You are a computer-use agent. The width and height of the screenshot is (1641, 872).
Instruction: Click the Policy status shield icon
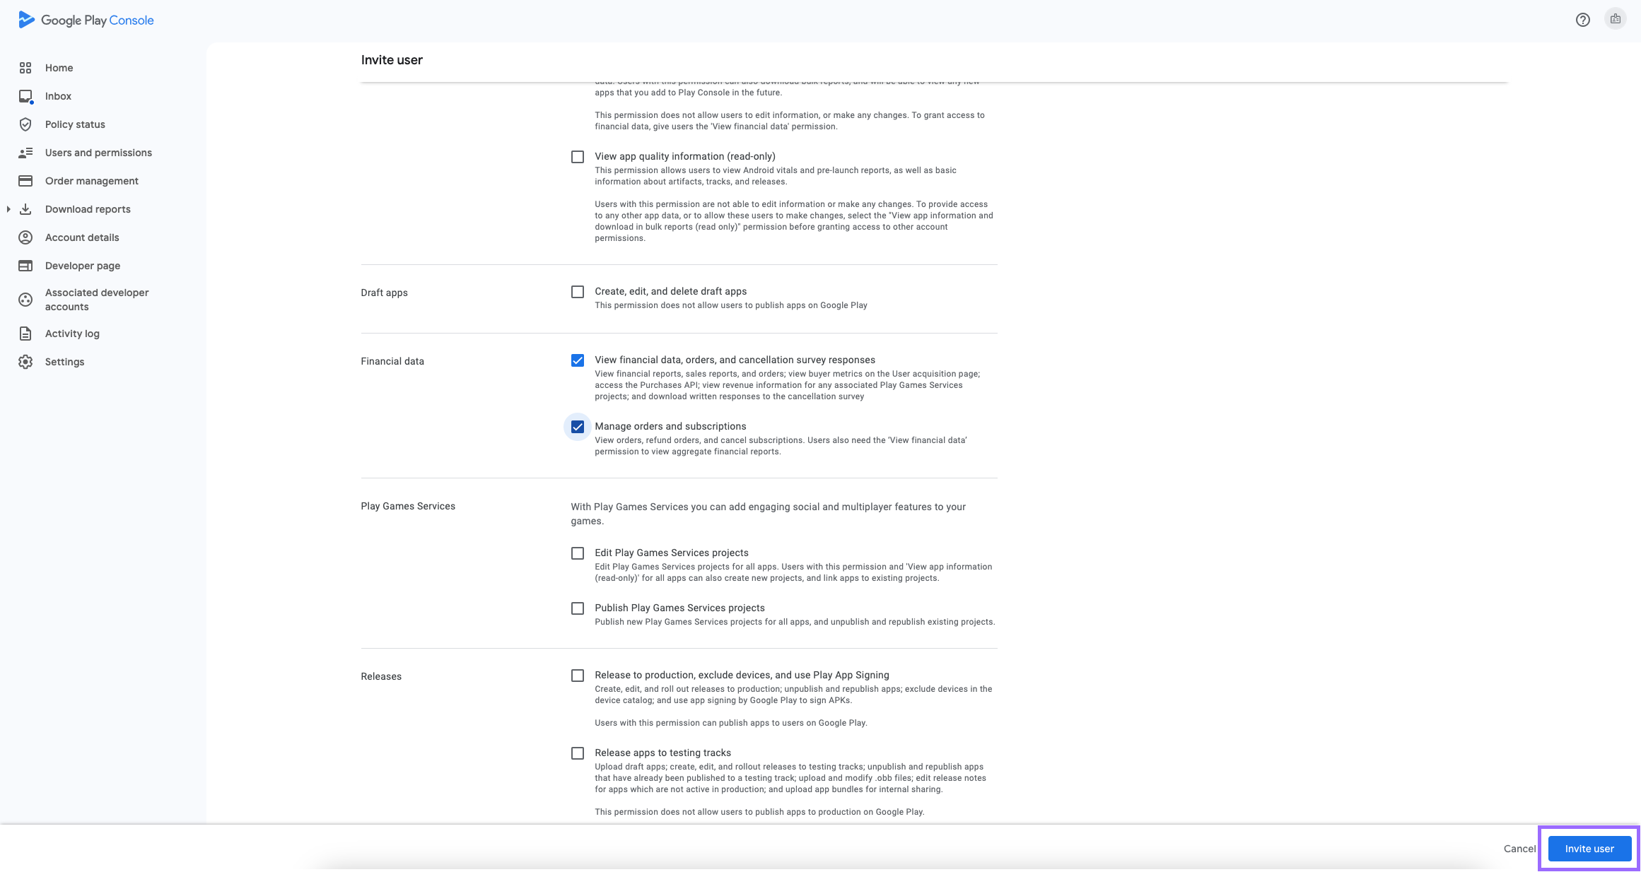pos(25,124)
